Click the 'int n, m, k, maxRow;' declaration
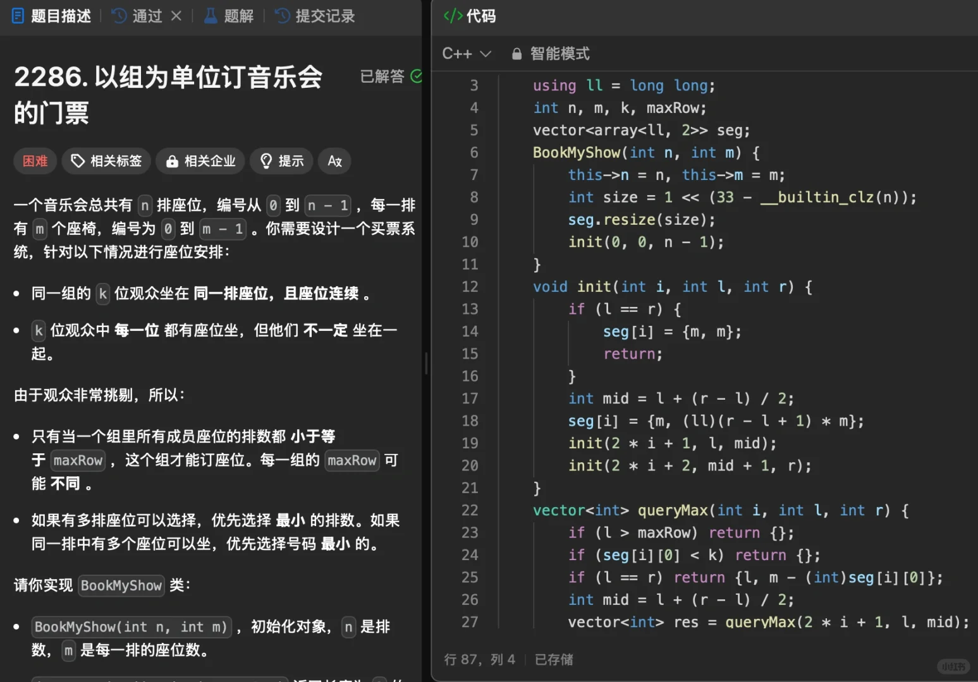The height and width of the screenshot is (682, 978). coord(620,108)
